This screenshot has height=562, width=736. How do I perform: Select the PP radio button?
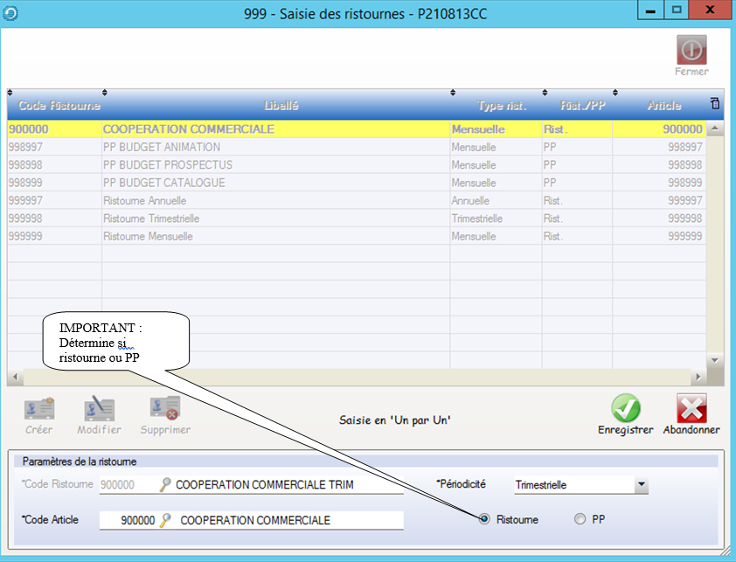[580, 519]
